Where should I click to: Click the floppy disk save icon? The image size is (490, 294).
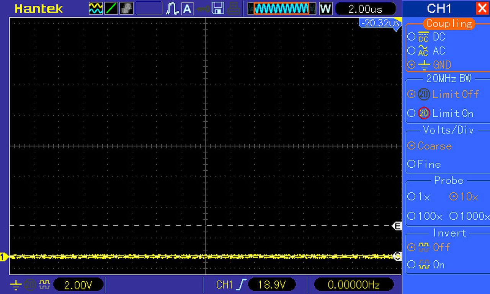click(218, 8)
